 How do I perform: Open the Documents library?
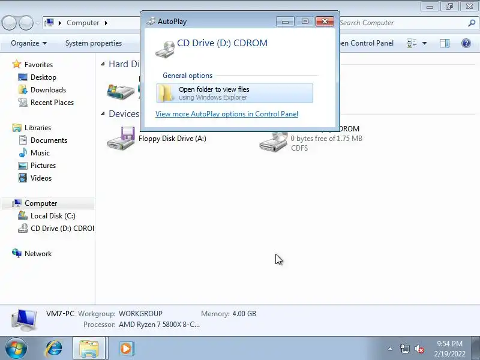(49, 140)
